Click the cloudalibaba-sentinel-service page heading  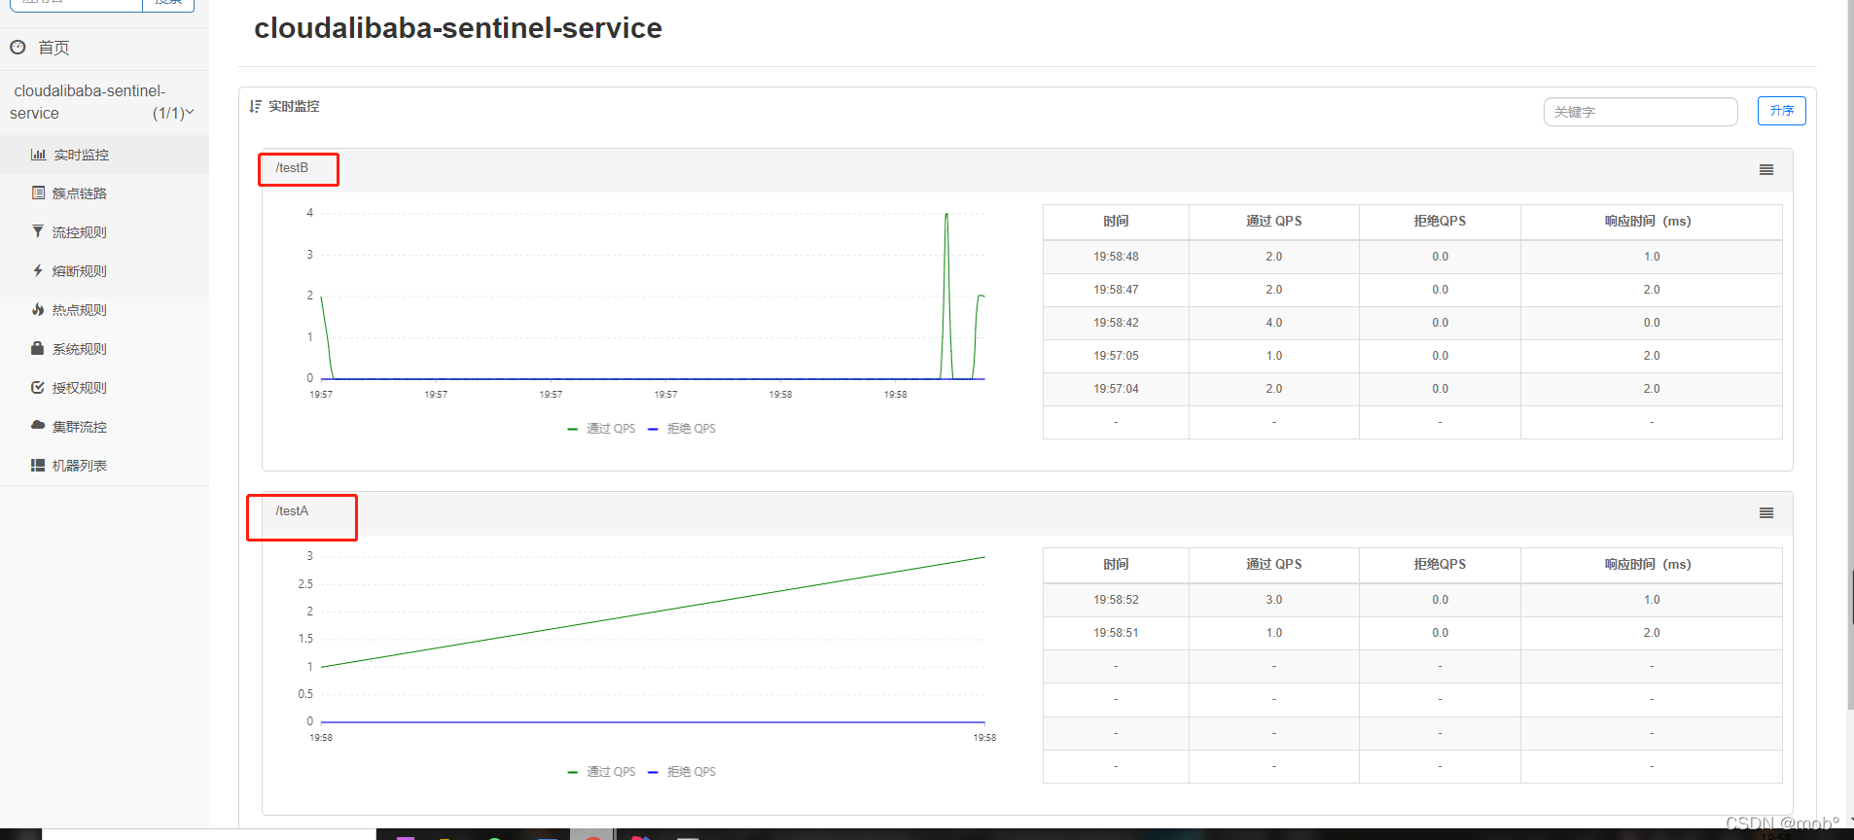tap(458, 28)
